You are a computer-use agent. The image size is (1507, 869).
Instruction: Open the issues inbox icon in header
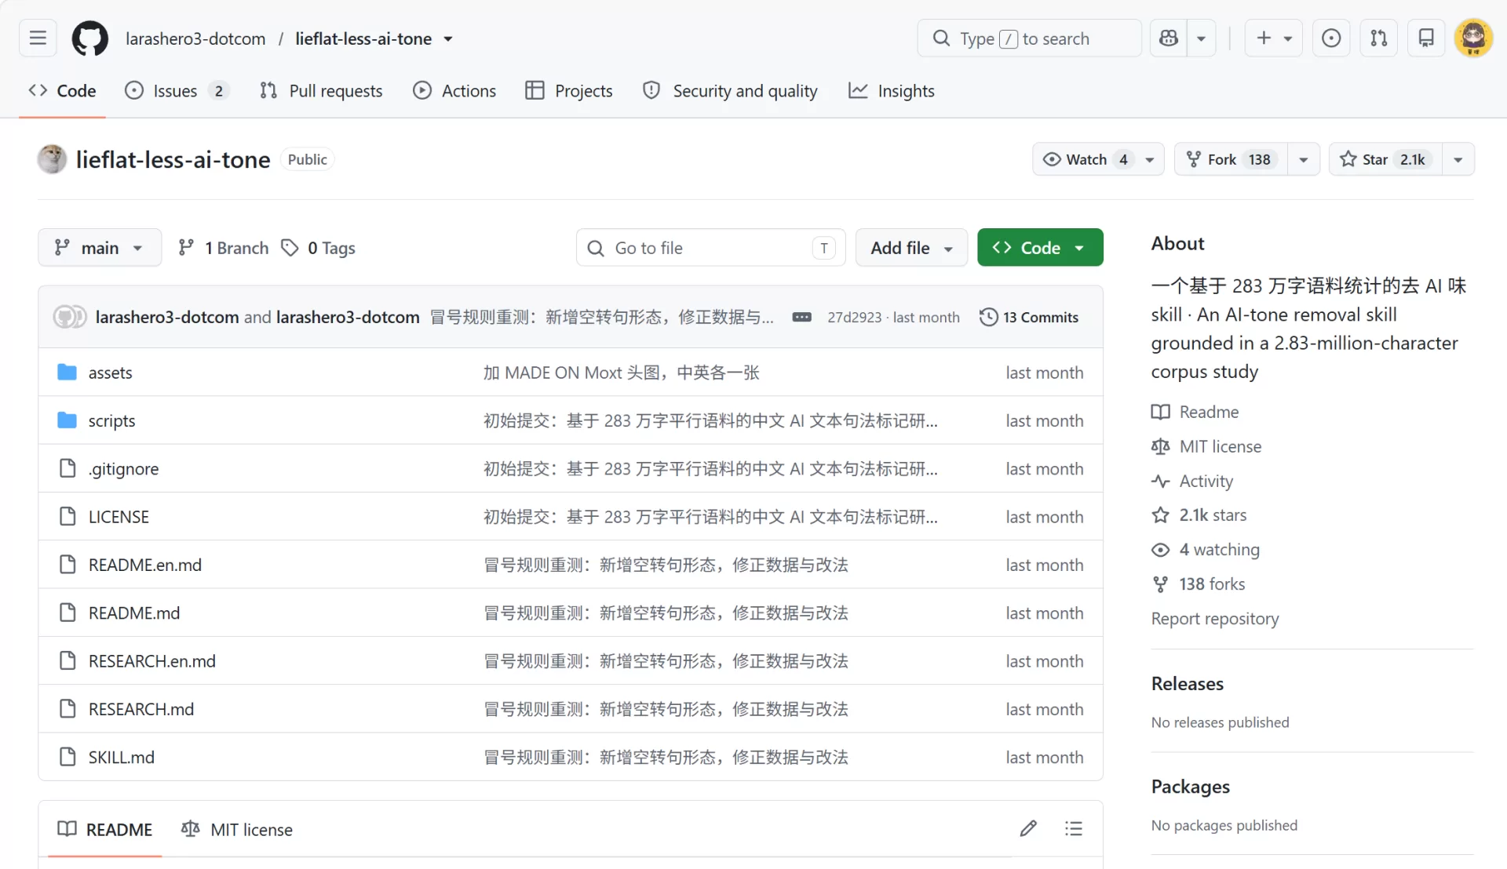(x=1331, y=38)
